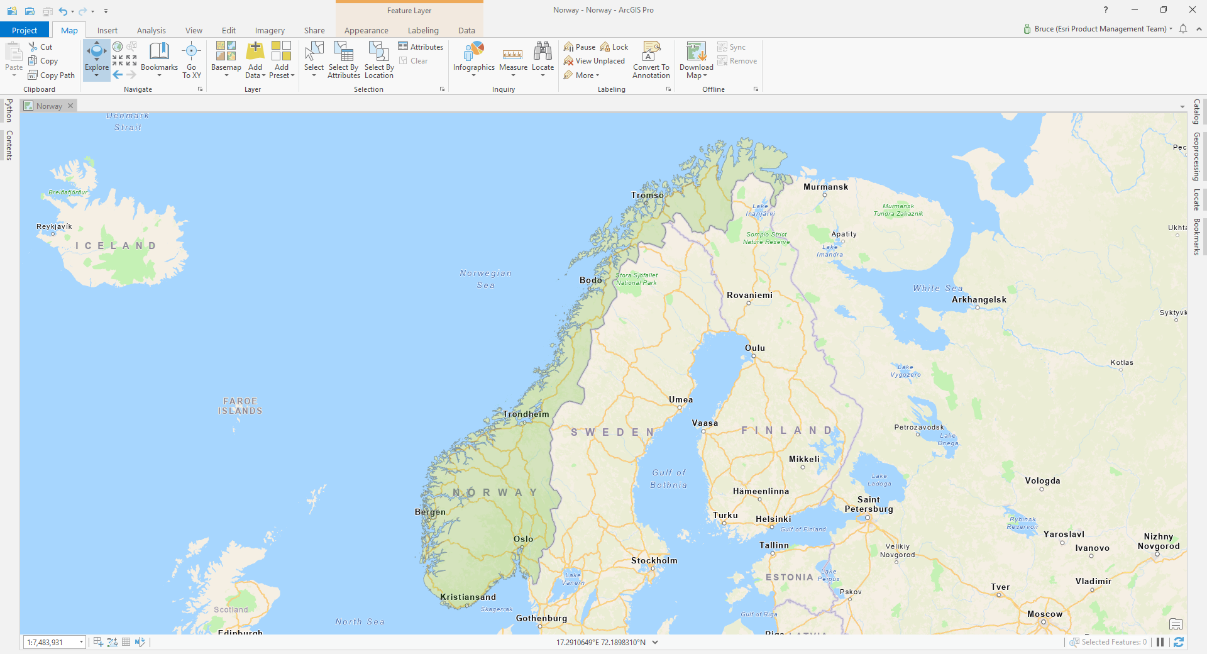Click the Grid icon in status bar
This screenshot has height=654, width=1207.
tap(126, 642)
